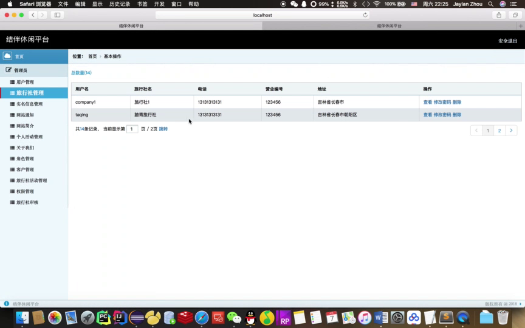The image size is (525, 328).
Task: Click 查看 for taqing row
Action: click(x=428, y=114)
